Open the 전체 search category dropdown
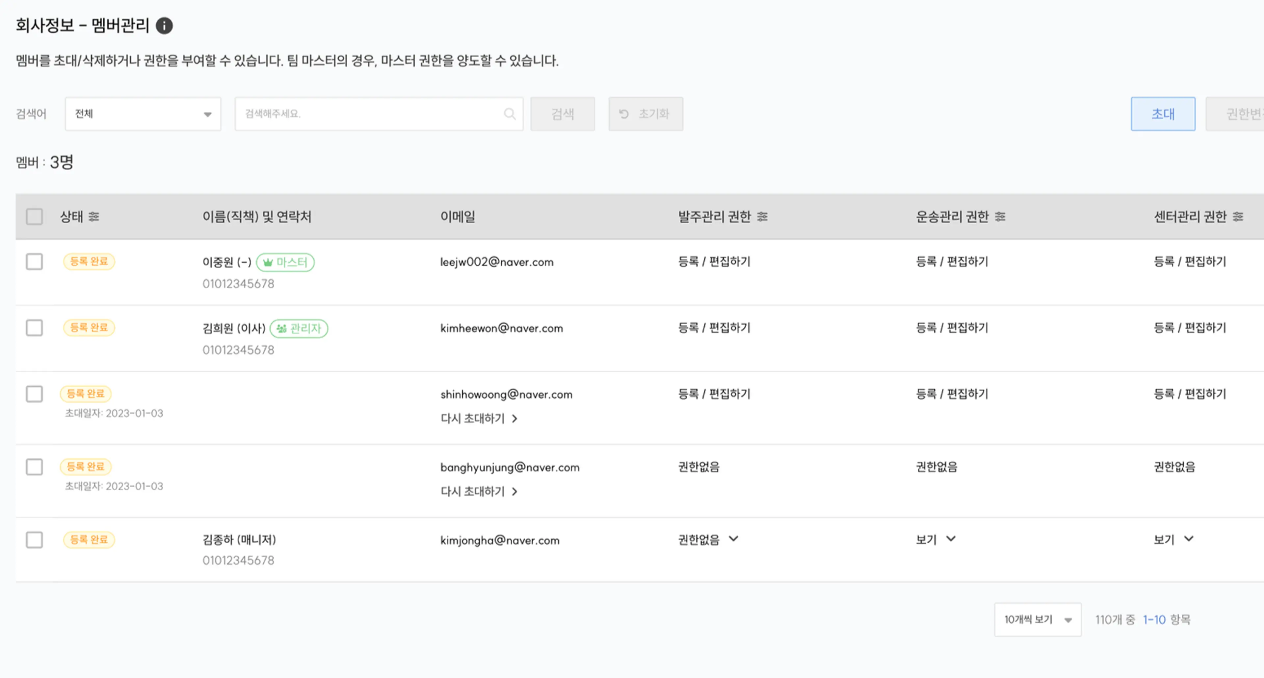 tap(143, 114)
